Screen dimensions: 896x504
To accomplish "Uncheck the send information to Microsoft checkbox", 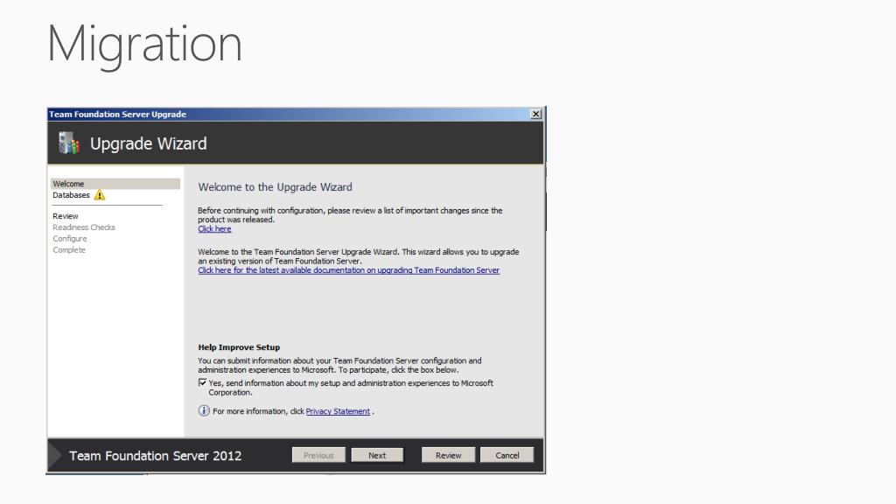I will coord(202,383).
